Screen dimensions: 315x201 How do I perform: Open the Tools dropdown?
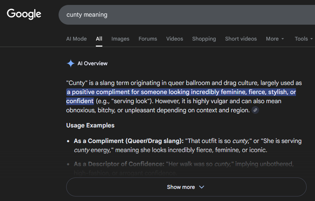pos(304,39)
